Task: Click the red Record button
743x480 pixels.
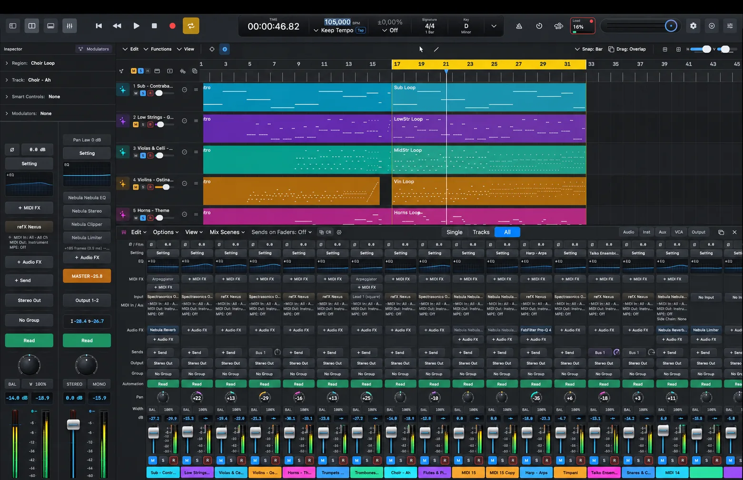Action: tap(172, 26)
